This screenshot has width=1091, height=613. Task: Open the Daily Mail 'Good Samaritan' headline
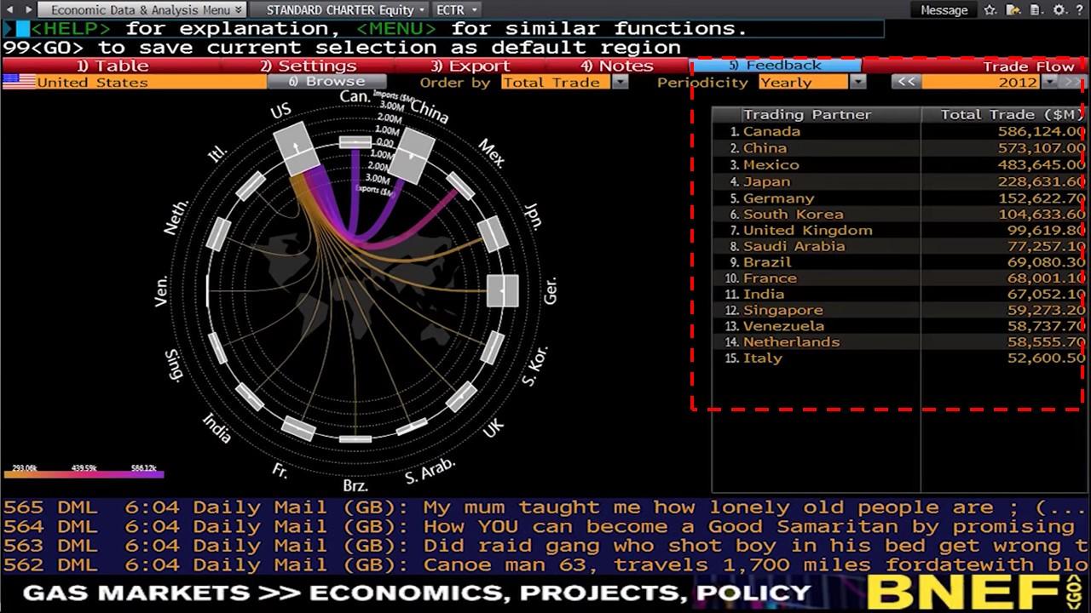(x=545, y=527)
